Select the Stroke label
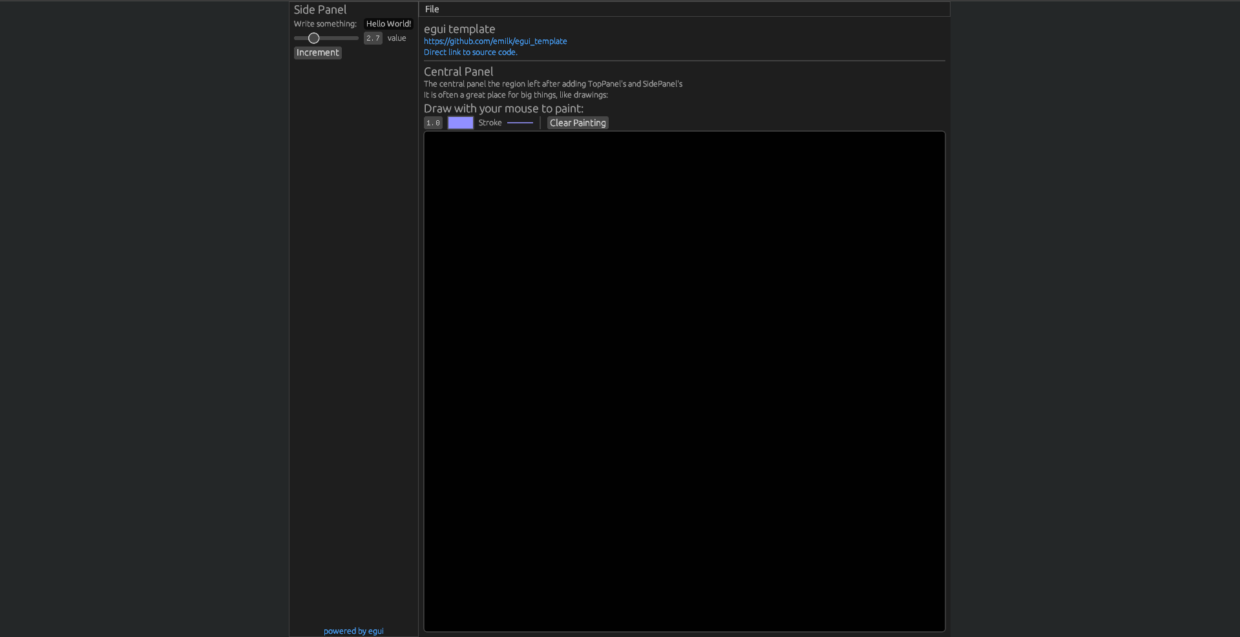 click(490, 123)
